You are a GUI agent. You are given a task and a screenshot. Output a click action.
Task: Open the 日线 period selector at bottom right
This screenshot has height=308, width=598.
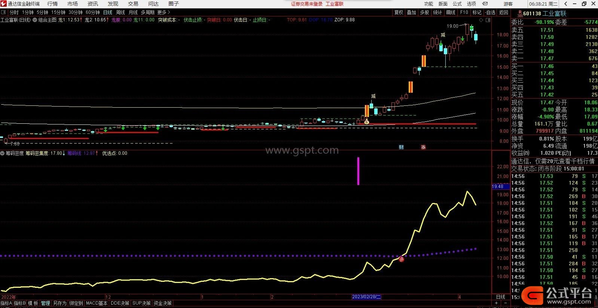point(501,297)
